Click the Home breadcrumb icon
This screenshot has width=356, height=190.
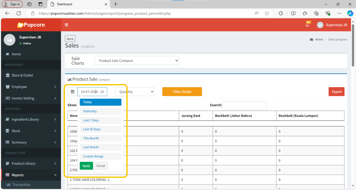click(311, 39)
